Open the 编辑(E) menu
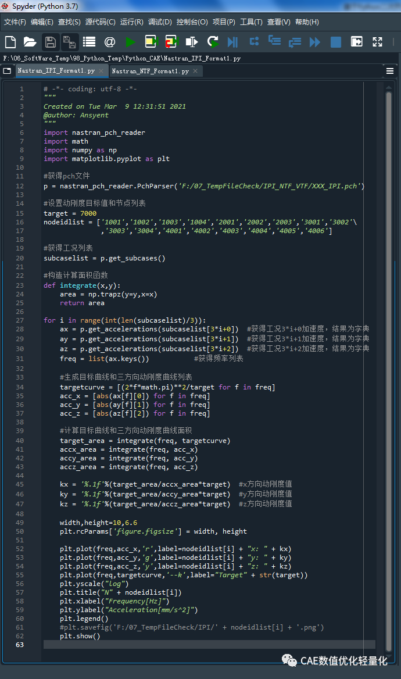Image resolution: width=401 pixels, height=679 pixels. point(42,22)
